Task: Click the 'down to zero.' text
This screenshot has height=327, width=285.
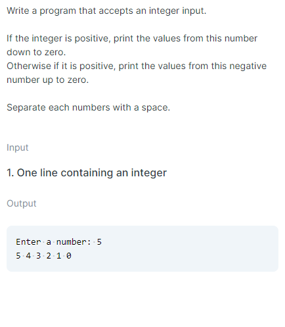Action: point(36,52)
